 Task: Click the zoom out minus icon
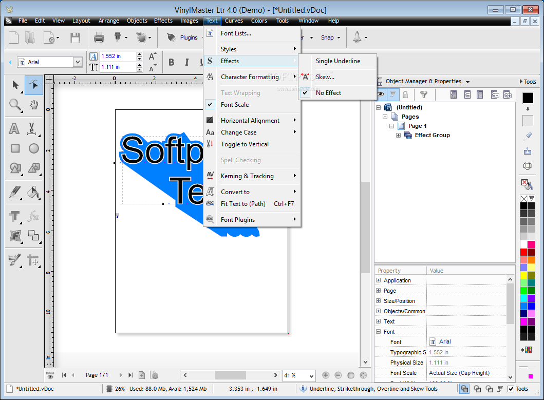coord(338,375)
